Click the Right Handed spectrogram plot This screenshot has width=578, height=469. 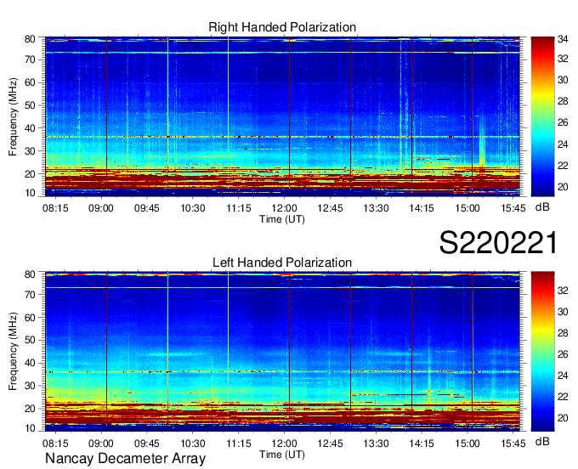point(282,116)
